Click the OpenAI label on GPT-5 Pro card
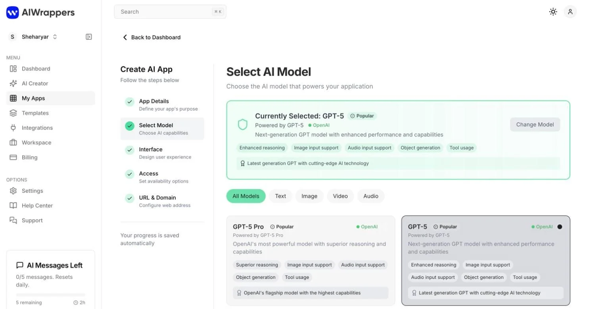This screenshot has height=309, width=589. tap(367, 227)
